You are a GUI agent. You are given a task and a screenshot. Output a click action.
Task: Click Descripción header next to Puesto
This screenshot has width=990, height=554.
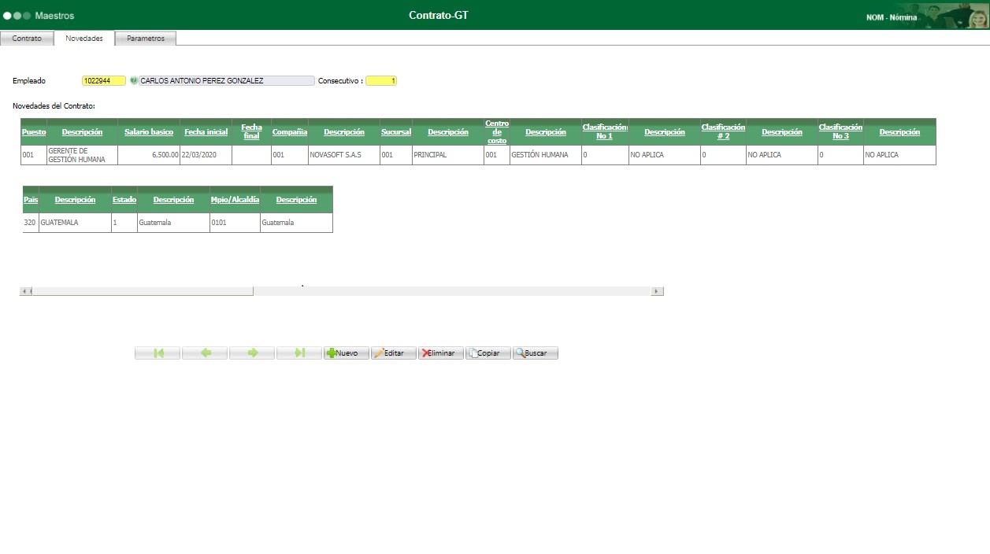coord(83,132)
